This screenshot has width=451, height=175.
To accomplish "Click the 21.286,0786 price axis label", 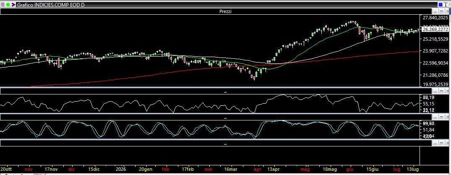I will [x=435, y=76].
